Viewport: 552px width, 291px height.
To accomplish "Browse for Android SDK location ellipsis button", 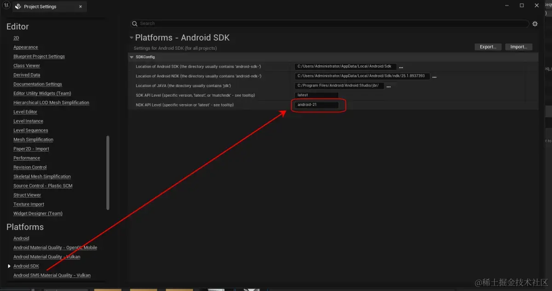I will point(401,67).
